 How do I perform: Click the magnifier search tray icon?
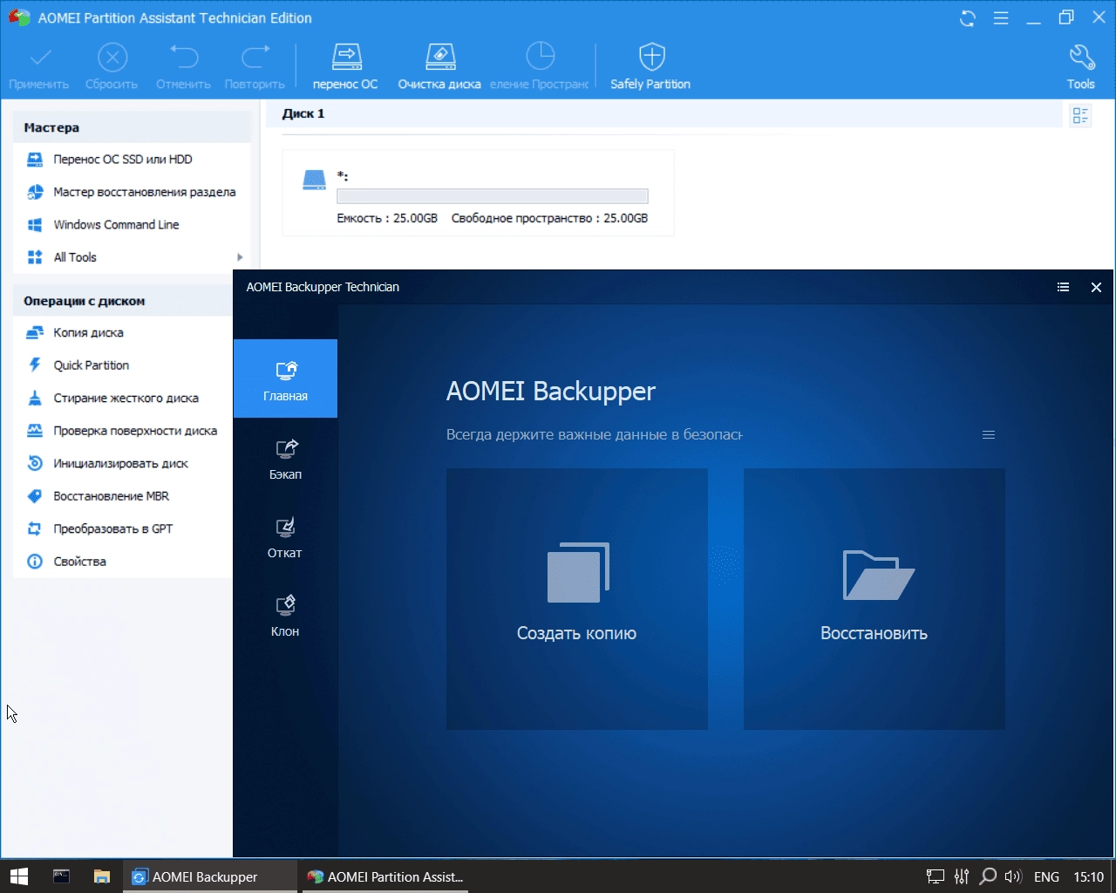point(988,876)
